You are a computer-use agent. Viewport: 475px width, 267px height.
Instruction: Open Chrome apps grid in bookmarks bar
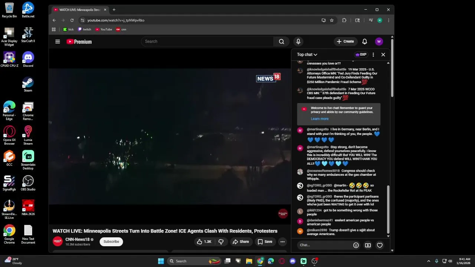coord(54,29)
